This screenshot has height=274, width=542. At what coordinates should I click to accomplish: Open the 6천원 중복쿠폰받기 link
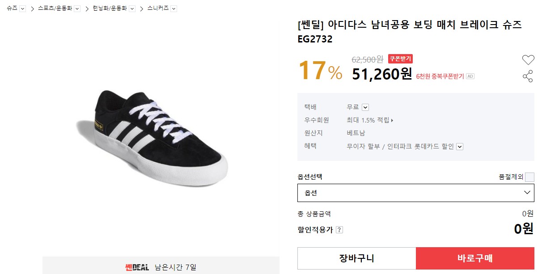pyautogui.click(x=440, y=76)
